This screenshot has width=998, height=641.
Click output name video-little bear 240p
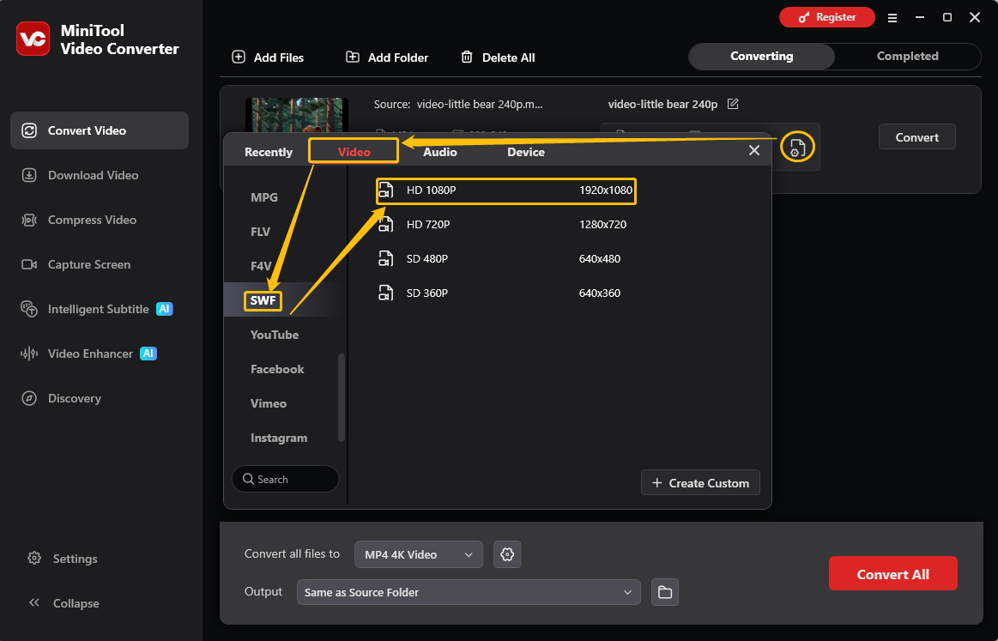(x=662, y=104)
